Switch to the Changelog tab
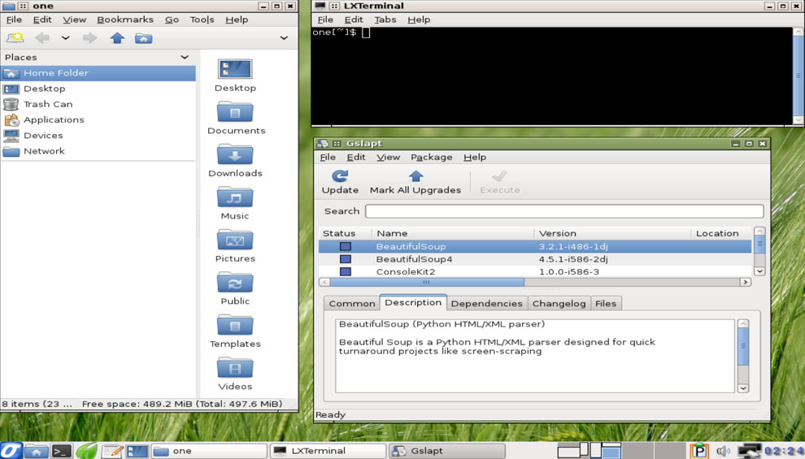Viewport: 805px width, 459px height. pyautogui.click(x=559, y=304)
